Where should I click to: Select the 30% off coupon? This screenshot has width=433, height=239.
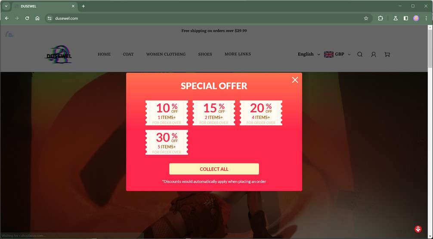167,142
